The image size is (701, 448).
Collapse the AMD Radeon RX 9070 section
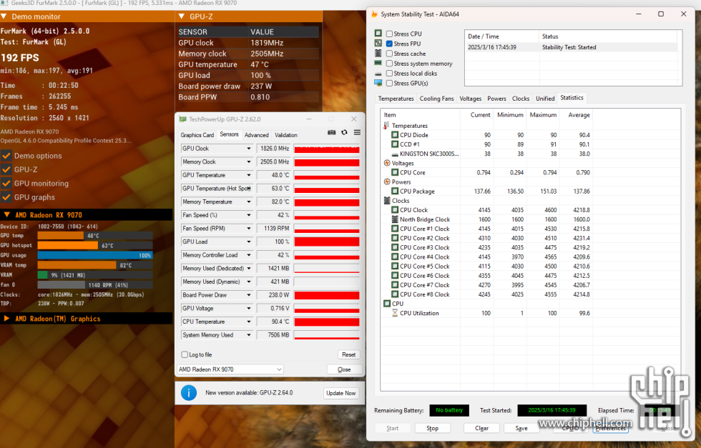(7, 215)
